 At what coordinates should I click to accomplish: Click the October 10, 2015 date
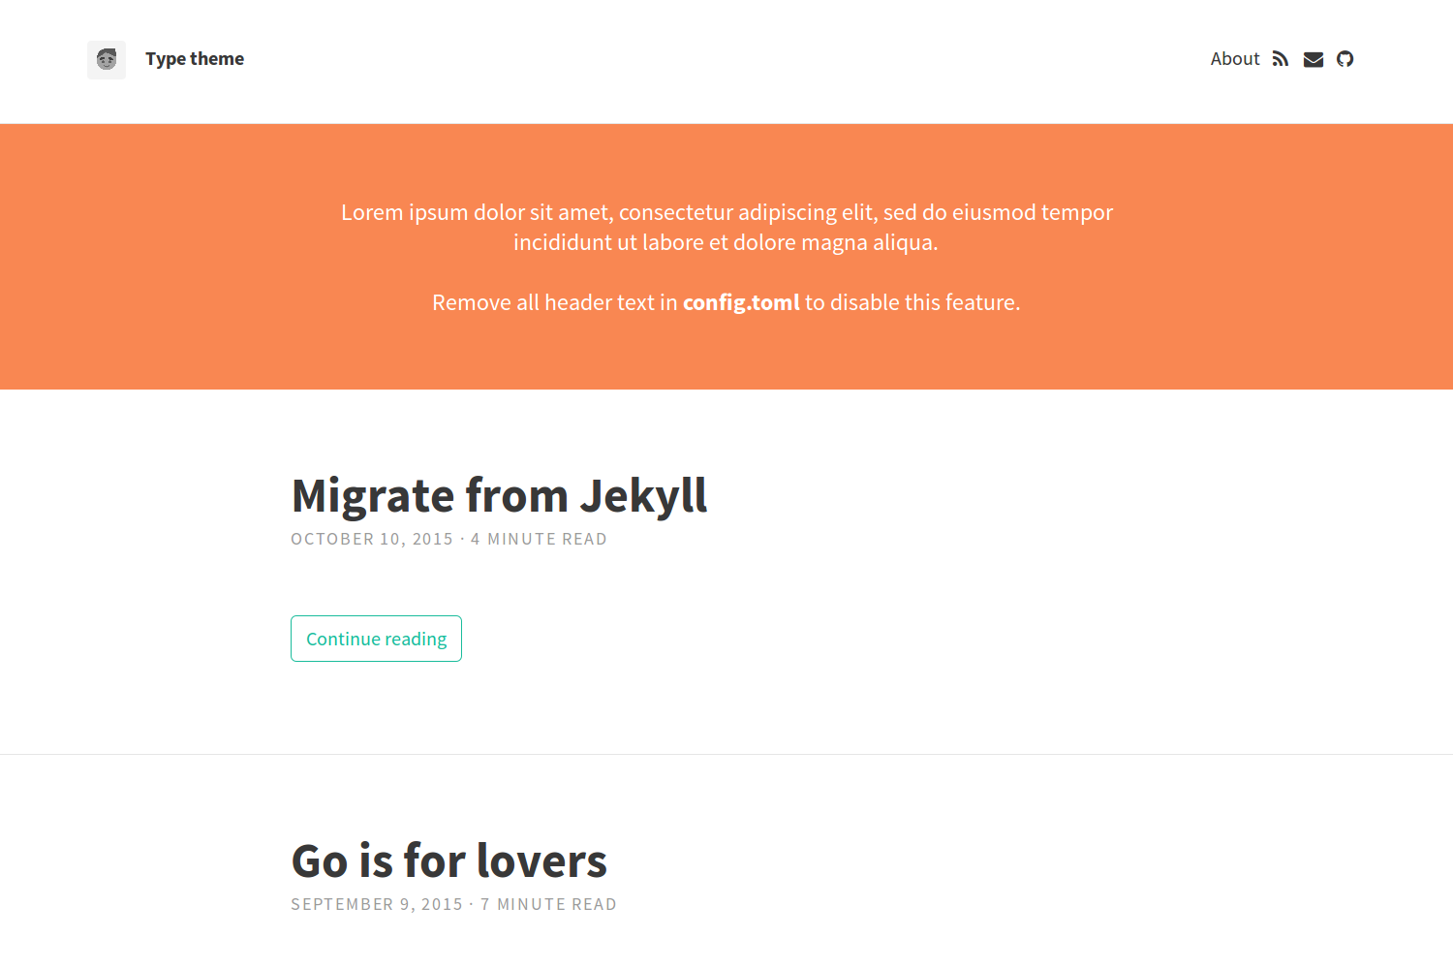point(372,539)
